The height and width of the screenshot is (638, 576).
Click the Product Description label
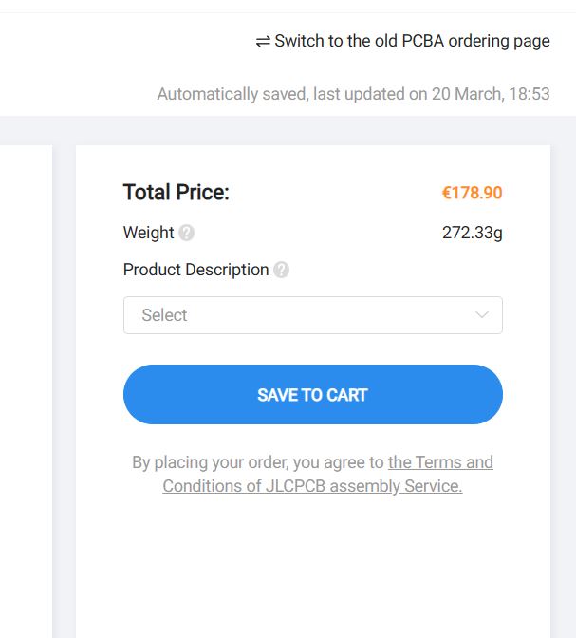(x=195, y=270)
